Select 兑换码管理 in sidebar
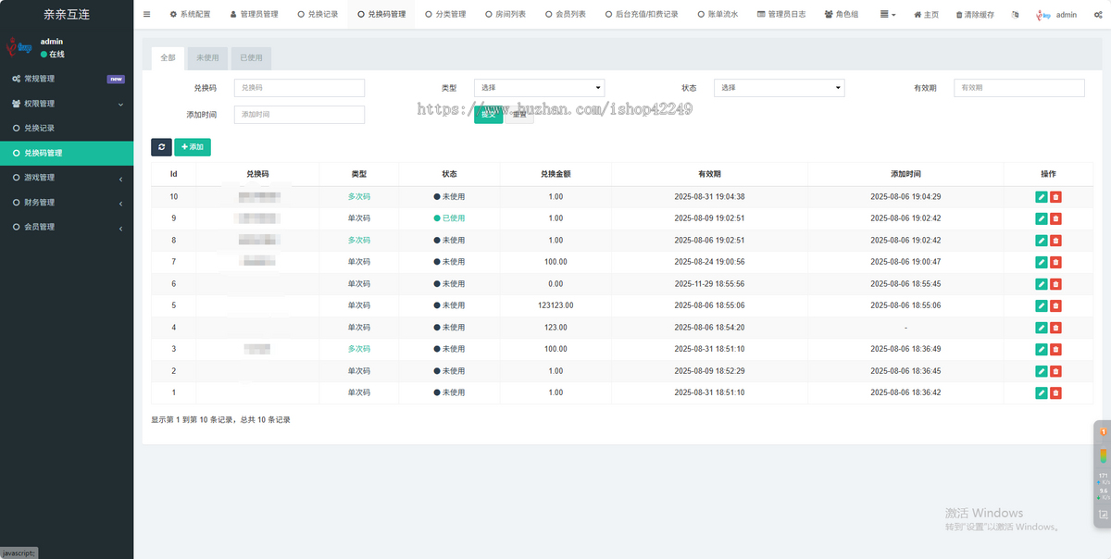 (x=67, y=153)
